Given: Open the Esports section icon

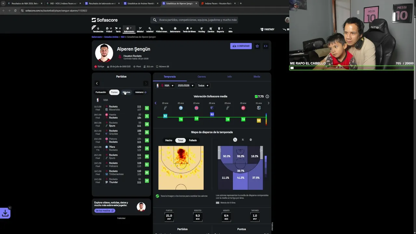Looking at the screenshot, I should tap(220, 30).
